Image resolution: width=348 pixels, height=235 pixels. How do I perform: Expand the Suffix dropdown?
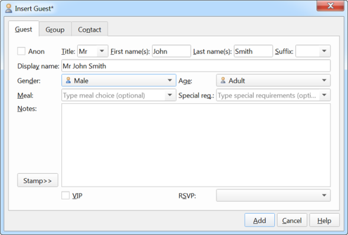coord(313,51)
